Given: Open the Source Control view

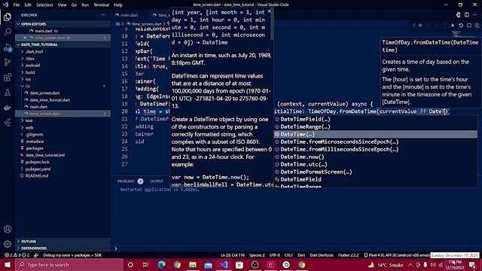Looking at the screenshot, I should point(8,62).
